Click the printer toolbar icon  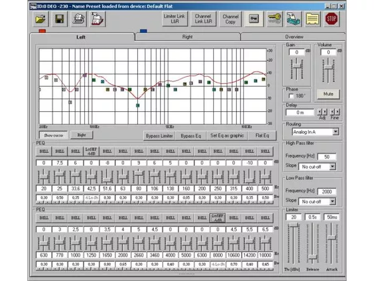click(x=79, y=19)
